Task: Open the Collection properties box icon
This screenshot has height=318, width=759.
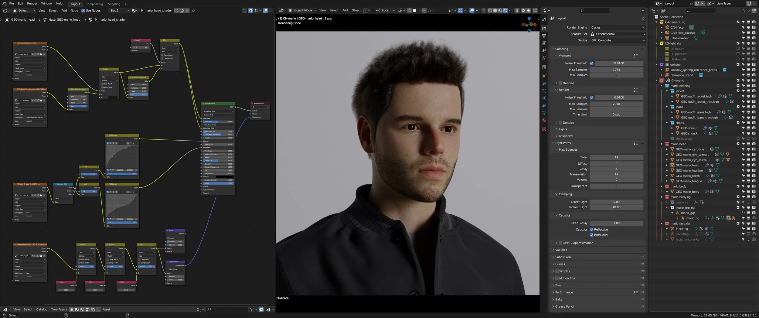Action: click(544, 67)
